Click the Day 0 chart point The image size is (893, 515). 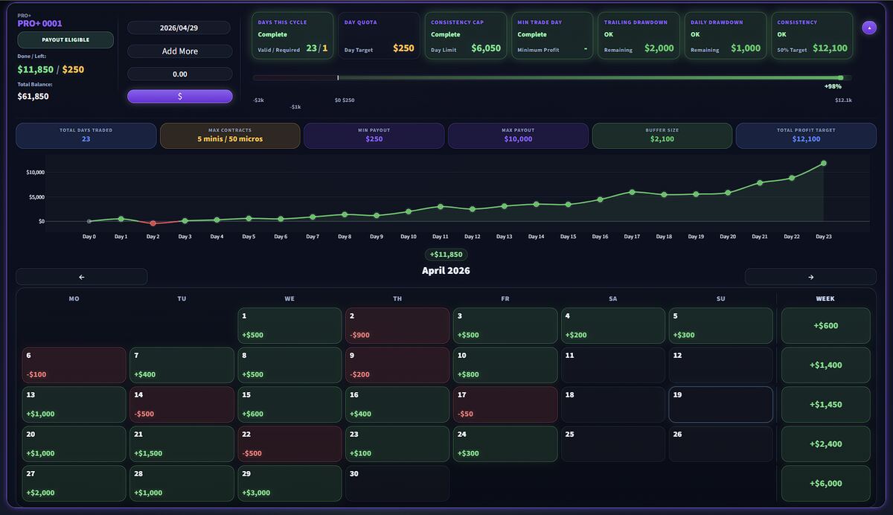89,221
